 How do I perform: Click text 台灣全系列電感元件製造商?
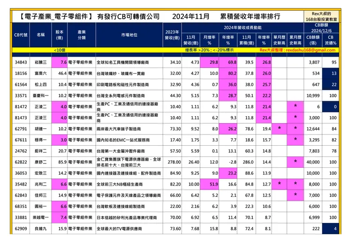click(121, 96)
